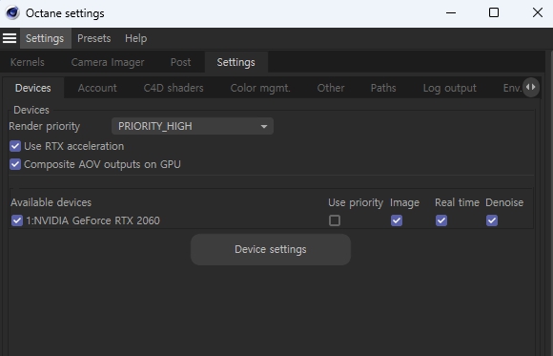Click the Device settings button
This screenshot has height=356, width=553.
[x=271, y=249]
